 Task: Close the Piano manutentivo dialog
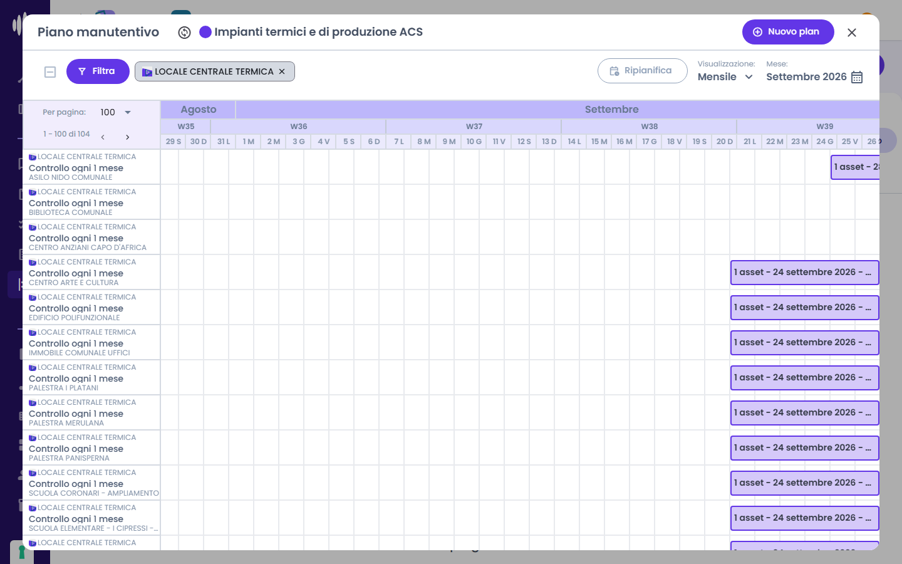(x=852, y=33)
